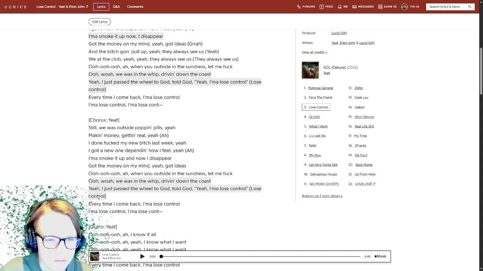Click lyric "I'ma smoke it up now, I disappear"
The height and width of the screenshot is (271, 483).
click(x=126, y=36)
